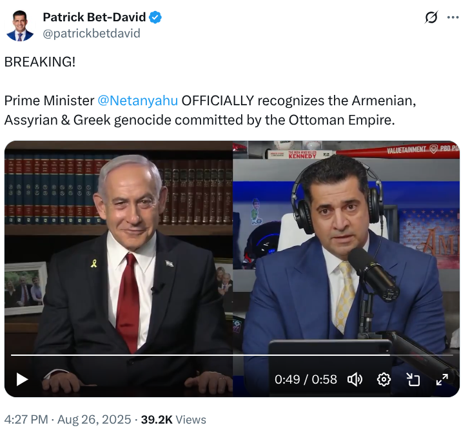Open the three-dots more options menu
The image size is (470, 432).
coord(453,17)
